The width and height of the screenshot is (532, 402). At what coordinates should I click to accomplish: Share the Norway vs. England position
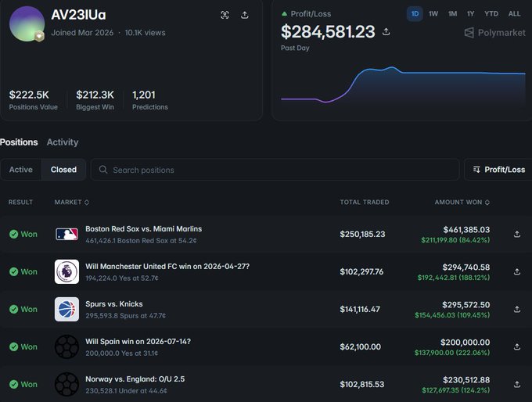[x=516, y=384]
